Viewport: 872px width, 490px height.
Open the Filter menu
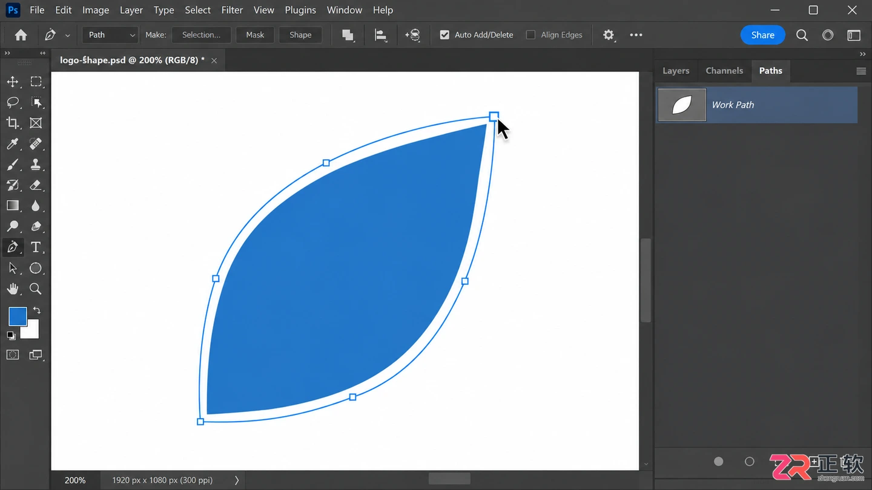(x=232, y=10)
